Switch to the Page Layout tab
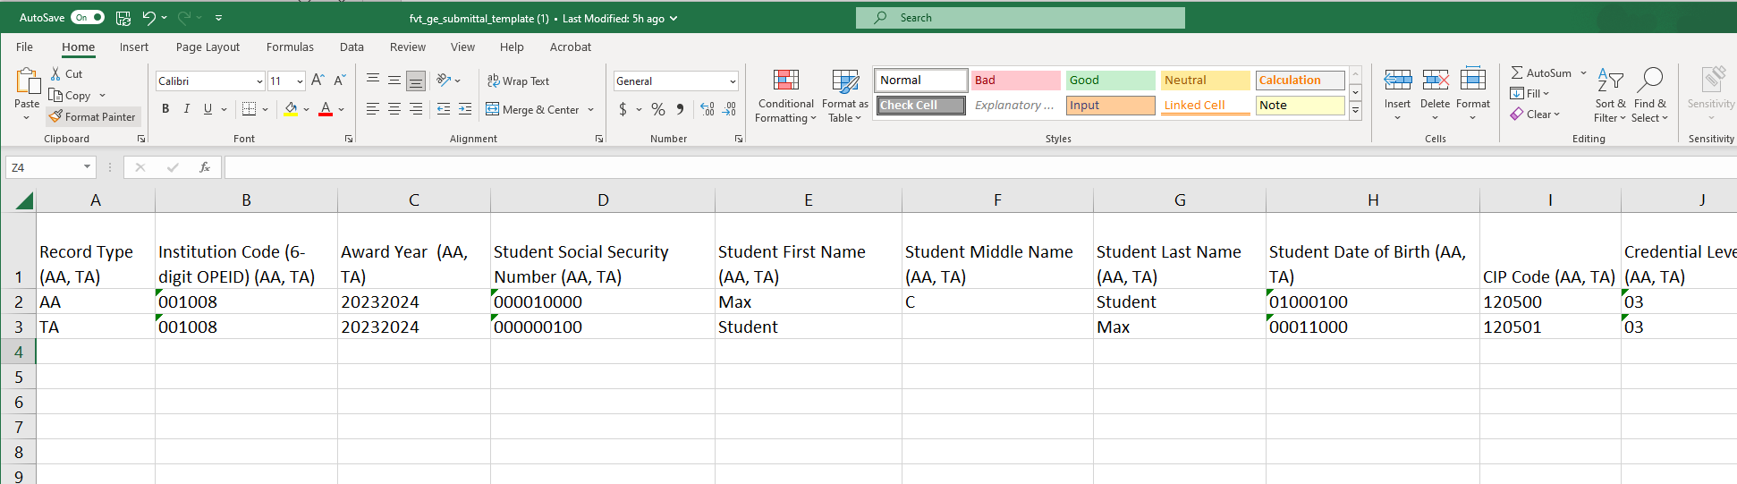The height and width of the screenshot is (484, 1737). 208,47
